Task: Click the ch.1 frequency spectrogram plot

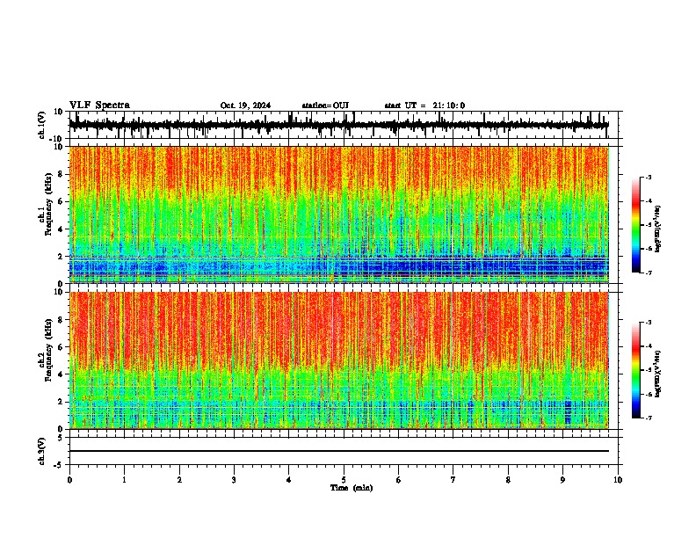Action: (x=338, y=214)
